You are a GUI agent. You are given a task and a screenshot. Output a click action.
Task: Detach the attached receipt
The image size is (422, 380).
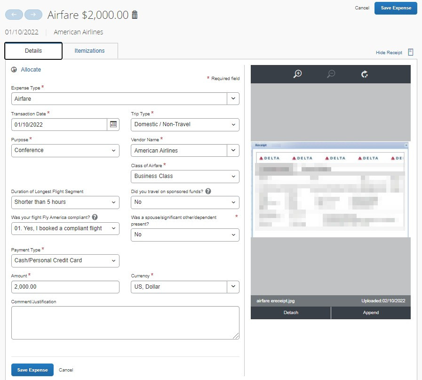click(x=291, y=313)
